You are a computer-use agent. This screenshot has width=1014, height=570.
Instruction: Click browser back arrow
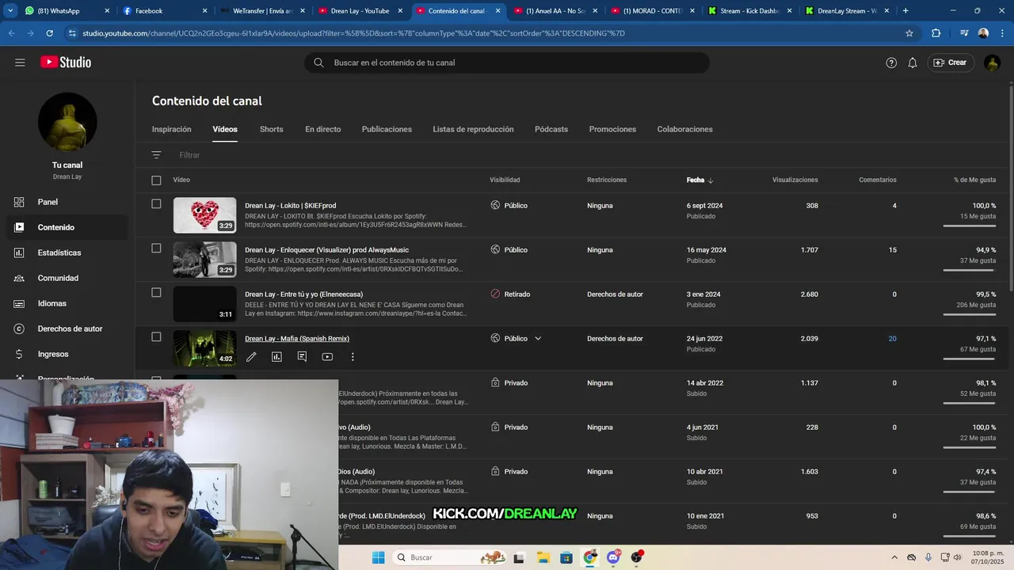coord(11,33)
